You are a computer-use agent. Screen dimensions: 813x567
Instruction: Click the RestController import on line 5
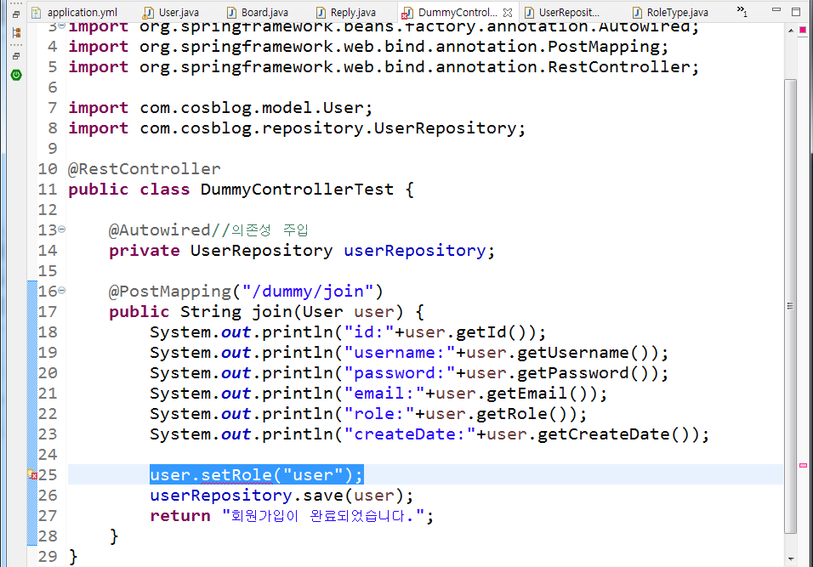pyautogui.click(x=384, y=67)
